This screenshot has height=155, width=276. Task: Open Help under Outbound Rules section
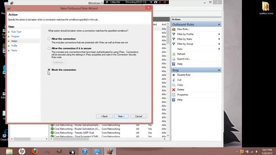180,64
